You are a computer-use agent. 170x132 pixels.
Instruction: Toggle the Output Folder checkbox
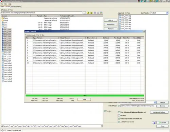(119, 106)
